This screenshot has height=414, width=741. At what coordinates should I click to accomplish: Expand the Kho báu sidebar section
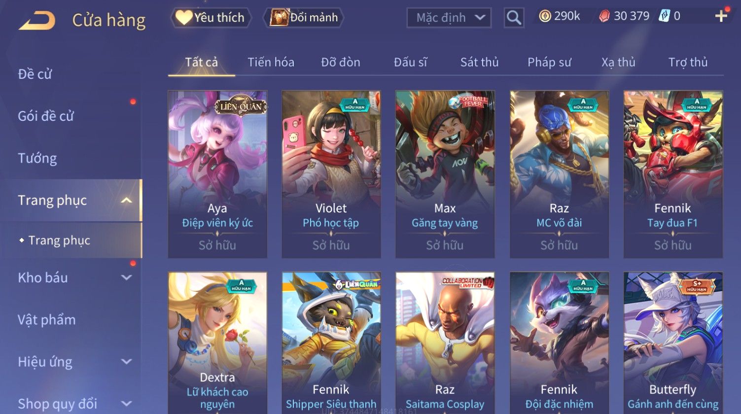pyautogui.click(x=126, y=277)
